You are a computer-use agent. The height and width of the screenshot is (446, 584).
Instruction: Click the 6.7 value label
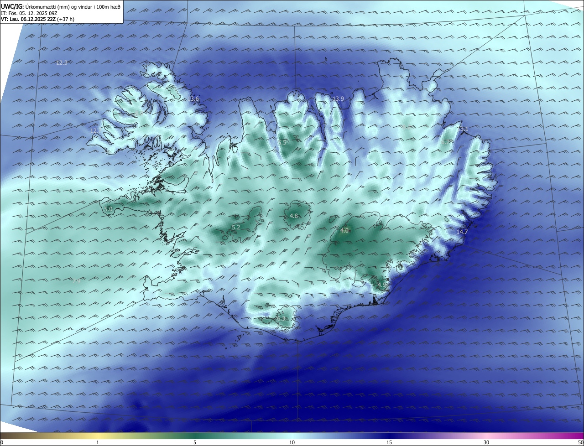[445, 142]
